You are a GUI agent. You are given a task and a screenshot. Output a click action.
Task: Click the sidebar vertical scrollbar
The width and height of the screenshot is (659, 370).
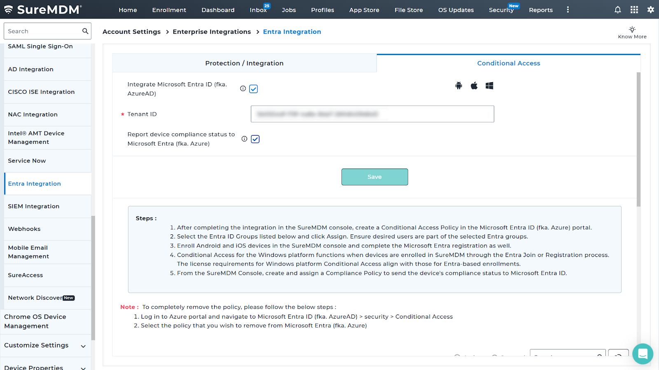(x=93, y=278)
